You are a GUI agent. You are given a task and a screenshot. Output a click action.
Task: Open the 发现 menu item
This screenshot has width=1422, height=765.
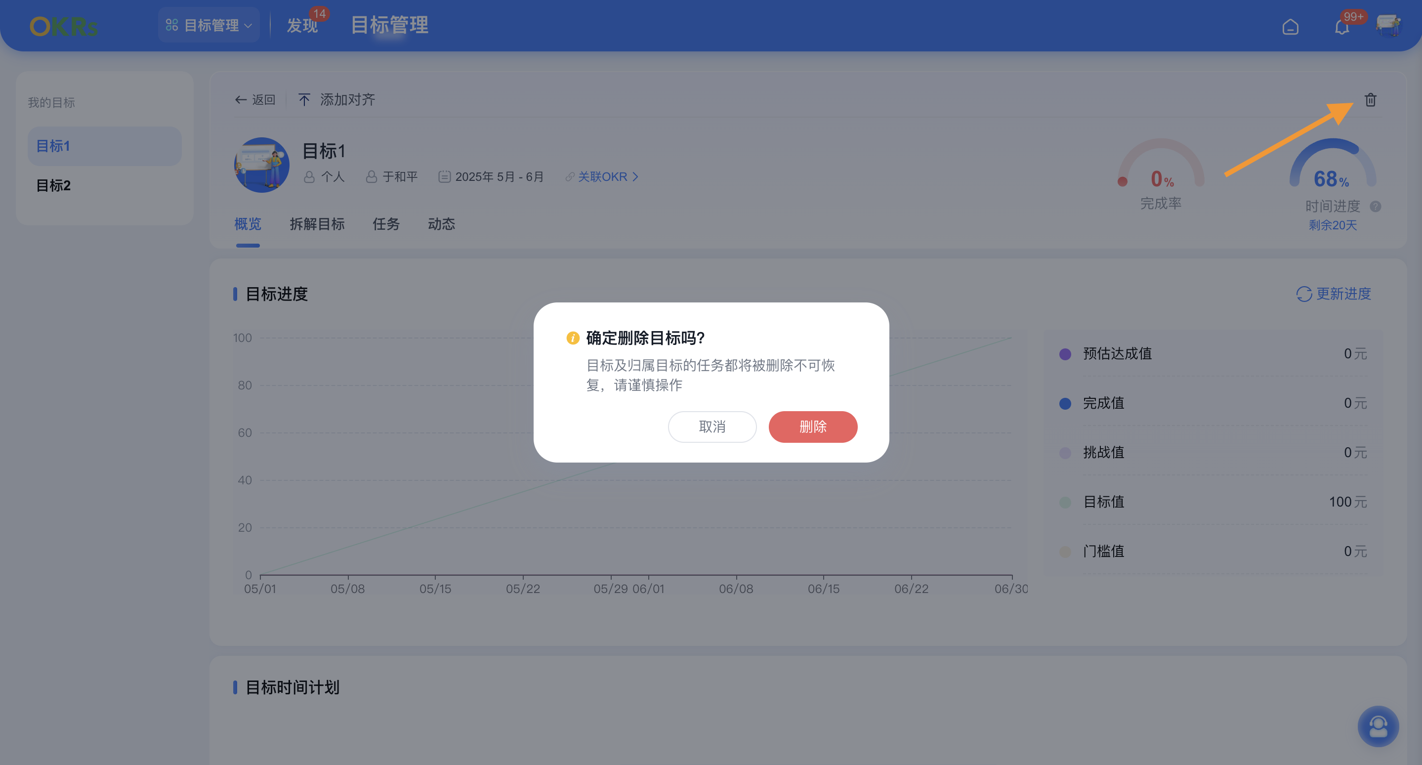[302, 25]
